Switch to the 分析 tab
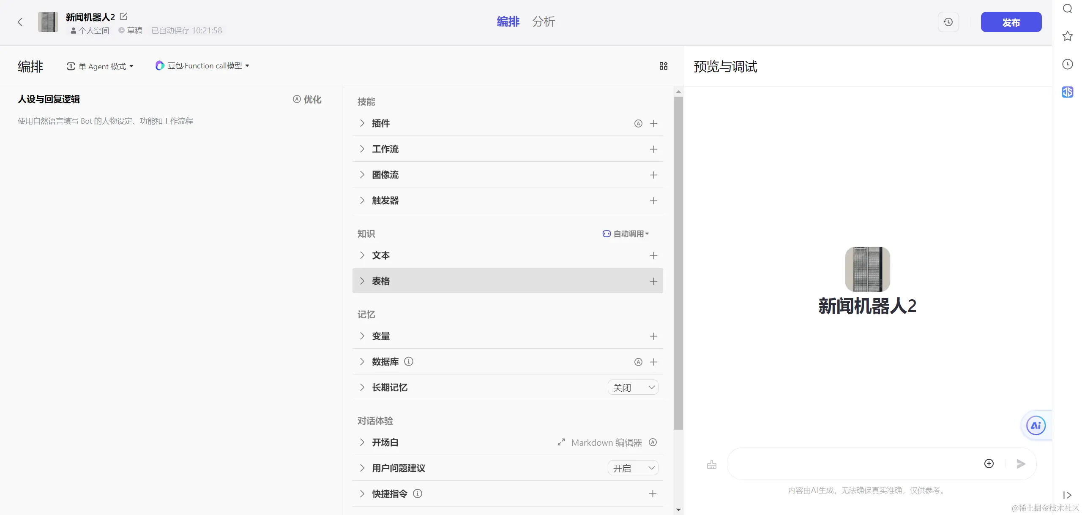 click(543, 22)
